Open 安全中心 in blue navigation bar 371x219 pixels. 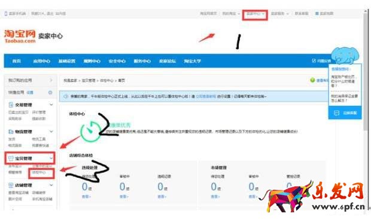coord(117,61)
